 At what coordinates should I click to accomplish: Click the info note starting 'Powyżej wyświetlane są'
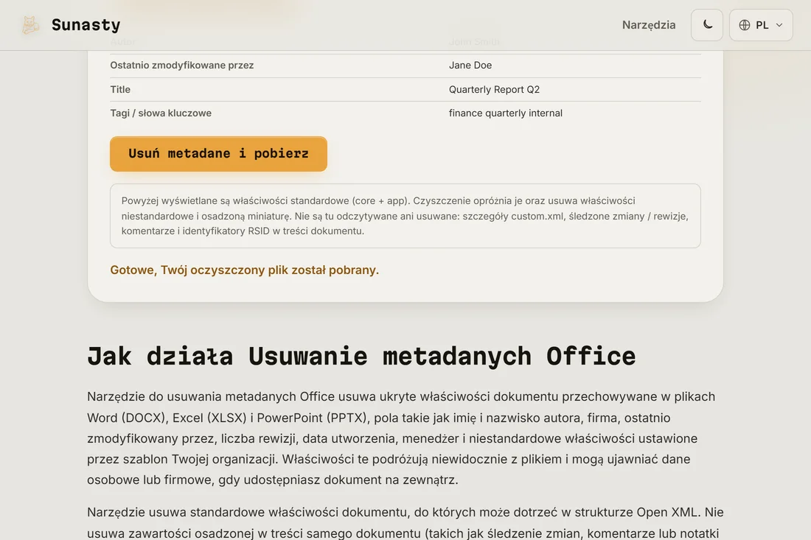coord(405,216)
